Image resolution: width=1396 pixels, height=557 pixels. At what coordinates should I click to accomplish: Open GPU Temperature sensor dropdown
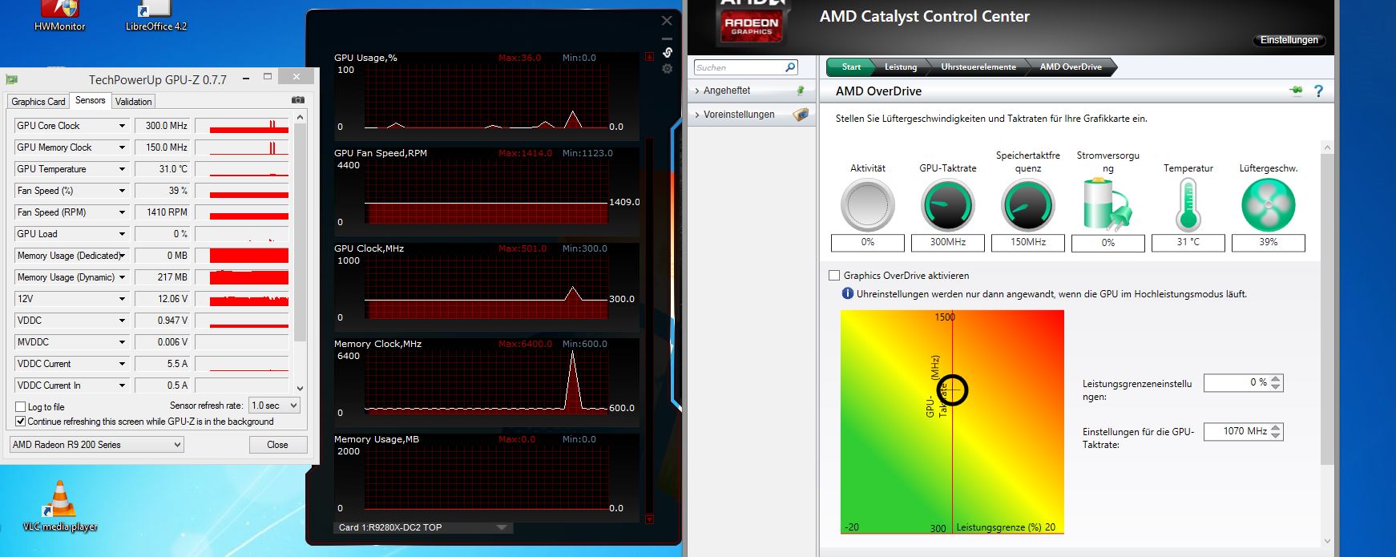click(x=122, y=169)
